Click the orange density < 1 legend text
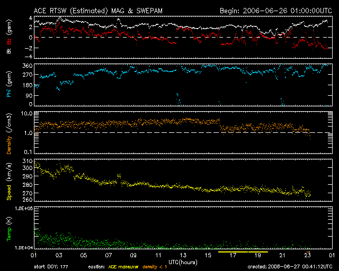Image resolution: width=339 pixels, height=271 pixels. pyautogui.click(x=155, y=267)
